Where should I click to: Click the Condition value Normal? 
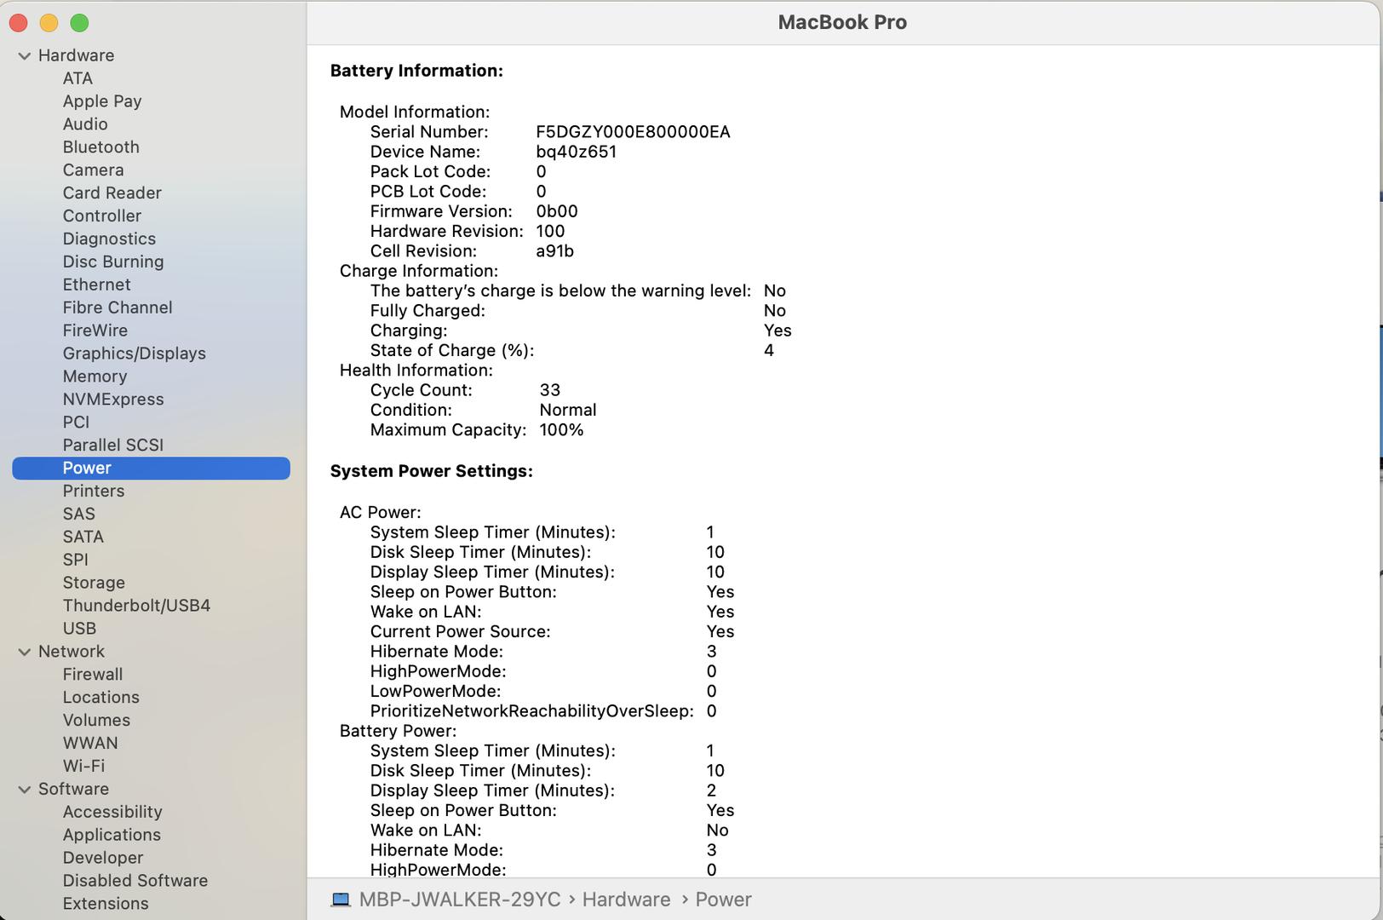(567, 411)
